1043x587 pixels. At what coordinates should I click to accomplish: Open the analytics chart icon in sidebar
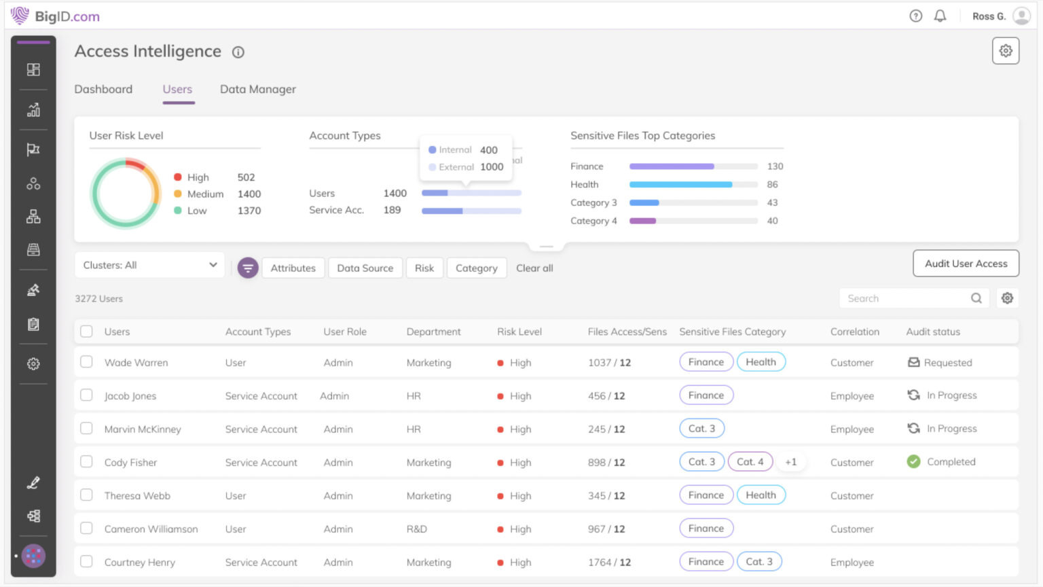[x=33, y=110]
